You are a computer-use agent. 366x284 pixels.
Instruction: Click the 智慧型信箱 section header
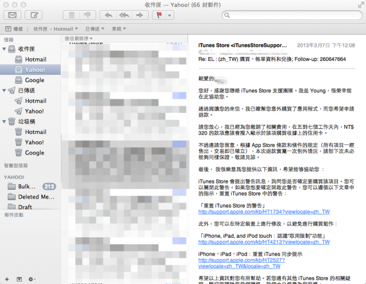(x=16, y=165)
